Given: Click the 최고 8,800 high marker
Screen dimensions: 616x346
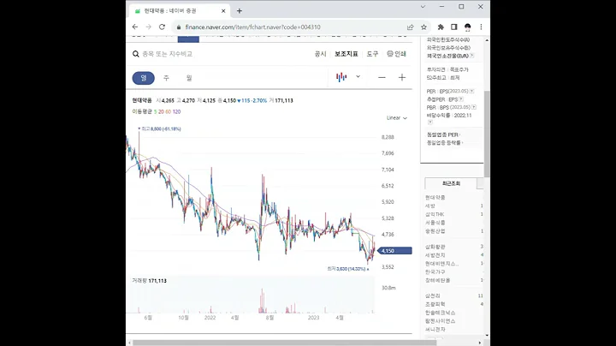Looking at the screenshot, I should 159,128.
